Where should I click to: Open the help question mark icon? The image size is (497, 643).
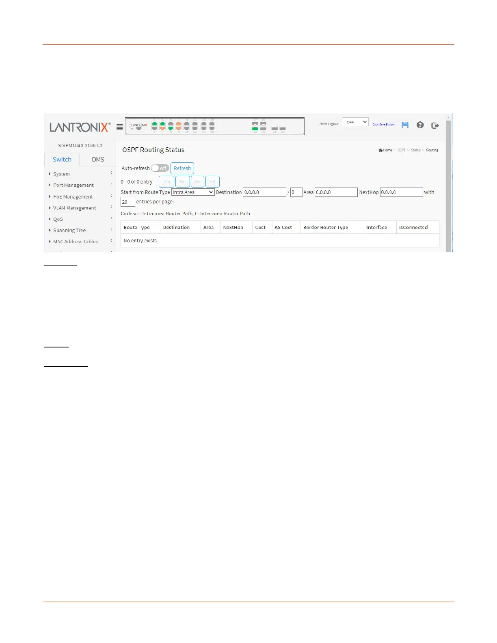coord(420,125)
